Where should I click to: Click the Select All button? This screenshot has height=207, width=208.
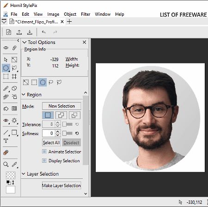(x=51, y=143)
